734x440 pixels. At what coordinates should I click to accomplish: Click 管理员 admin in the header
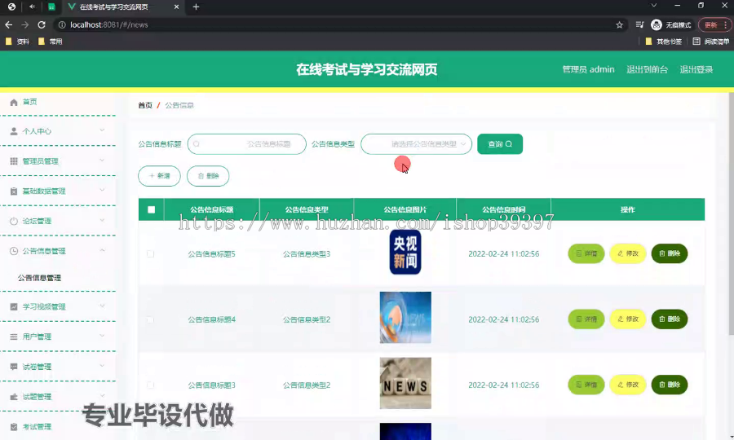[588, 69]
